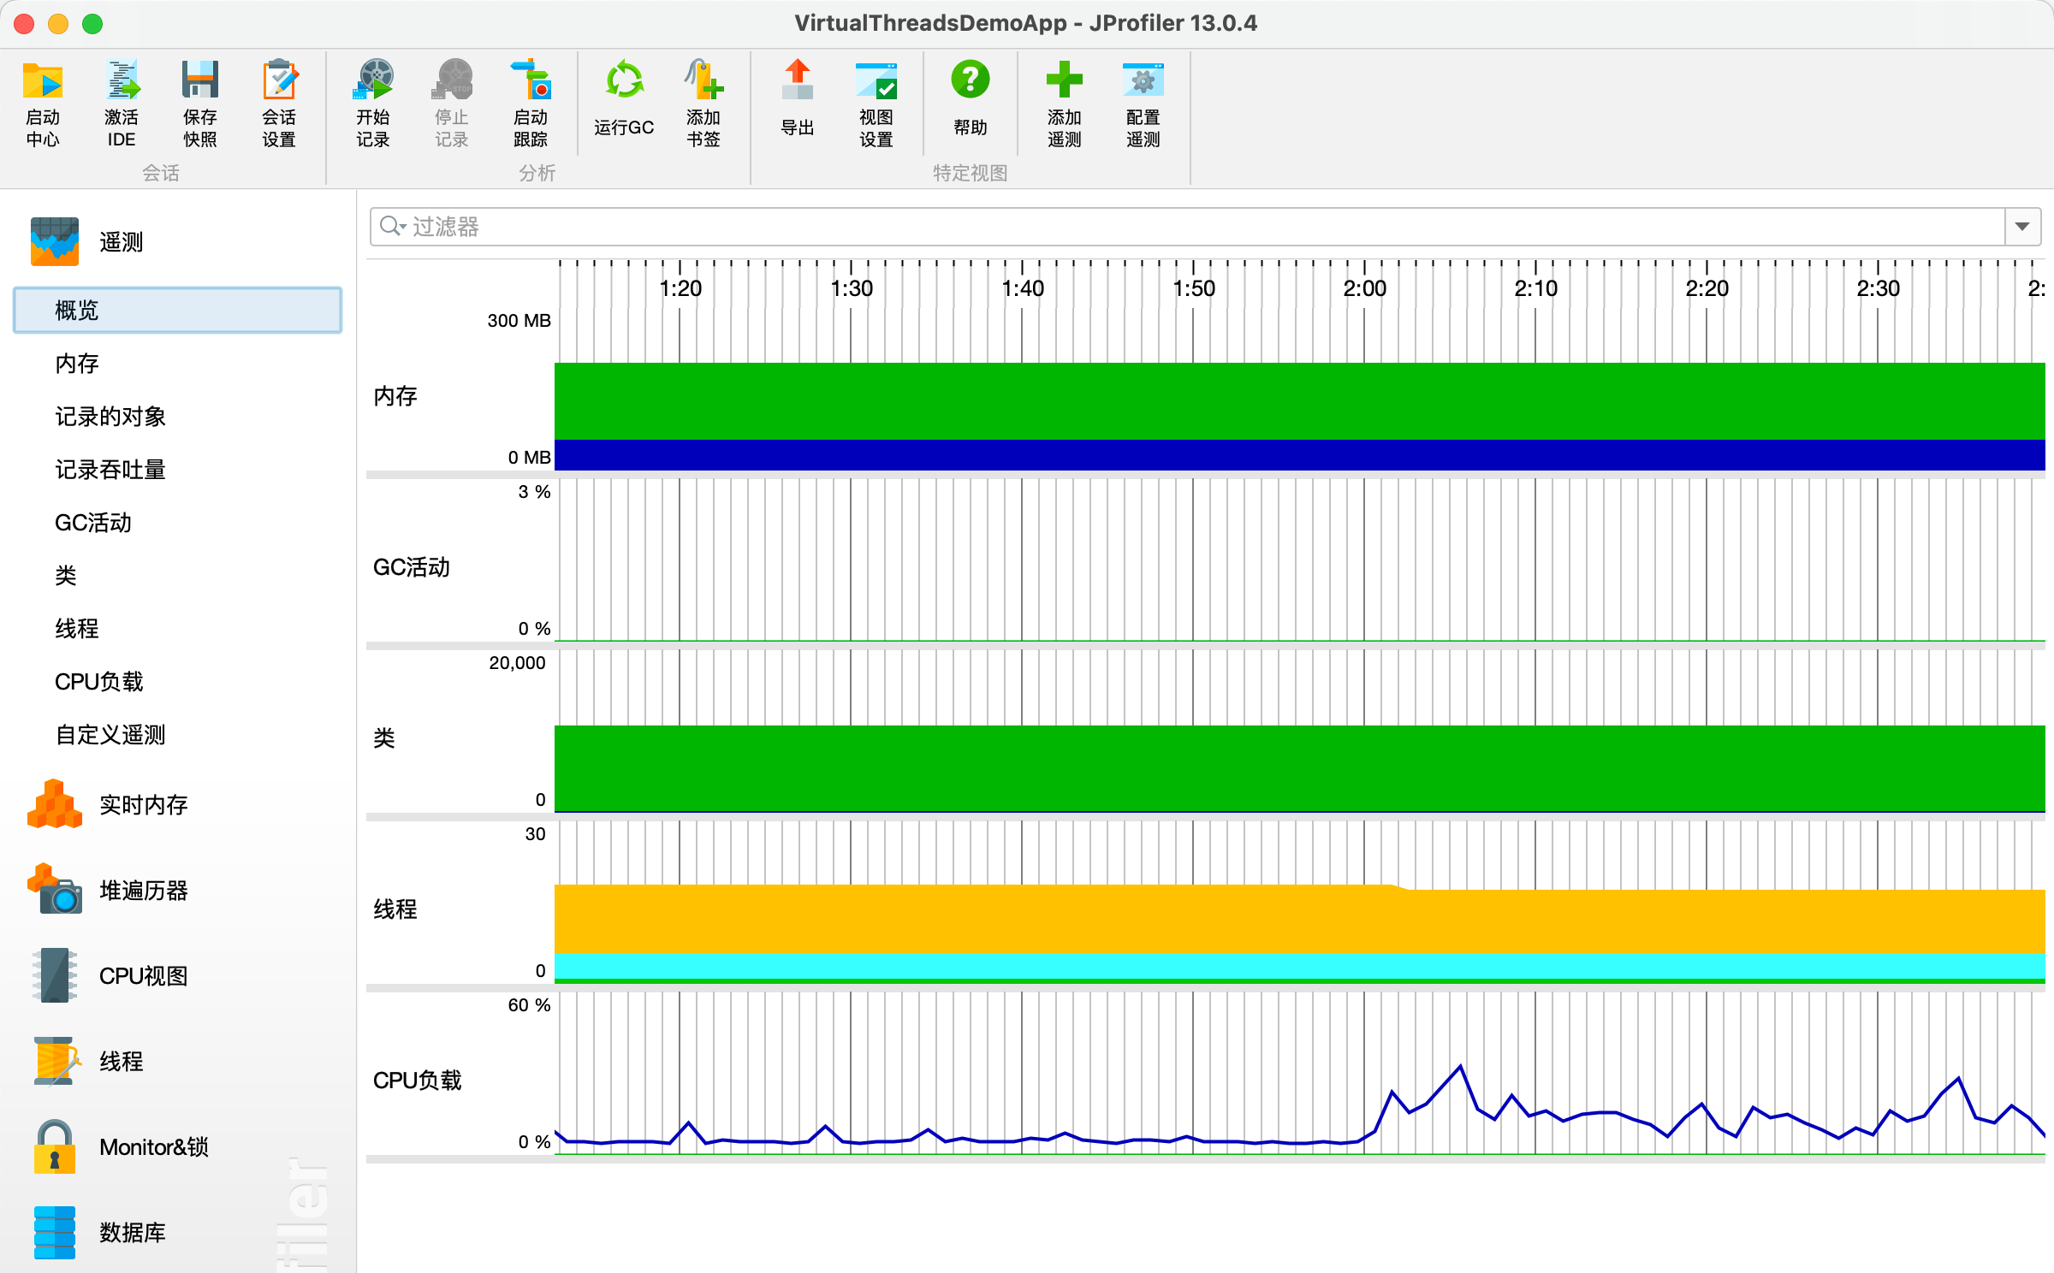
Task: Click the 类 telemetry row label
Action: (x=384, y=738)
